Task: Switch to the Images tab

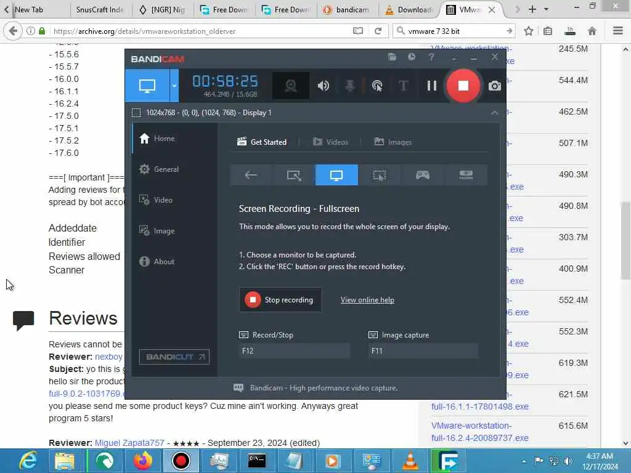Action: coord(393,142)
